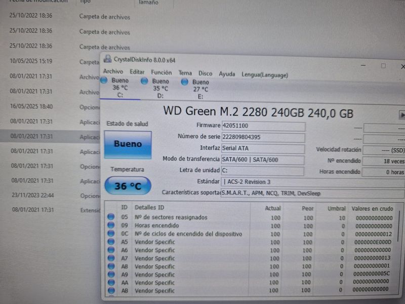Minimize the CrystalDiskInfo window

point(363,65)
